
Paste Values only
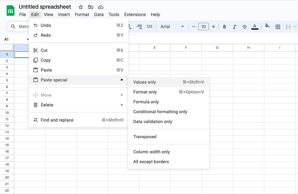tap(169, 82)
